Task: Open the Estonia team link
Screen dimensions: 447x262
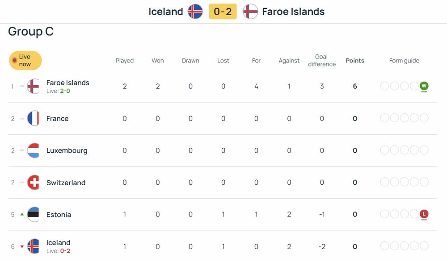Action: [59, 215]
